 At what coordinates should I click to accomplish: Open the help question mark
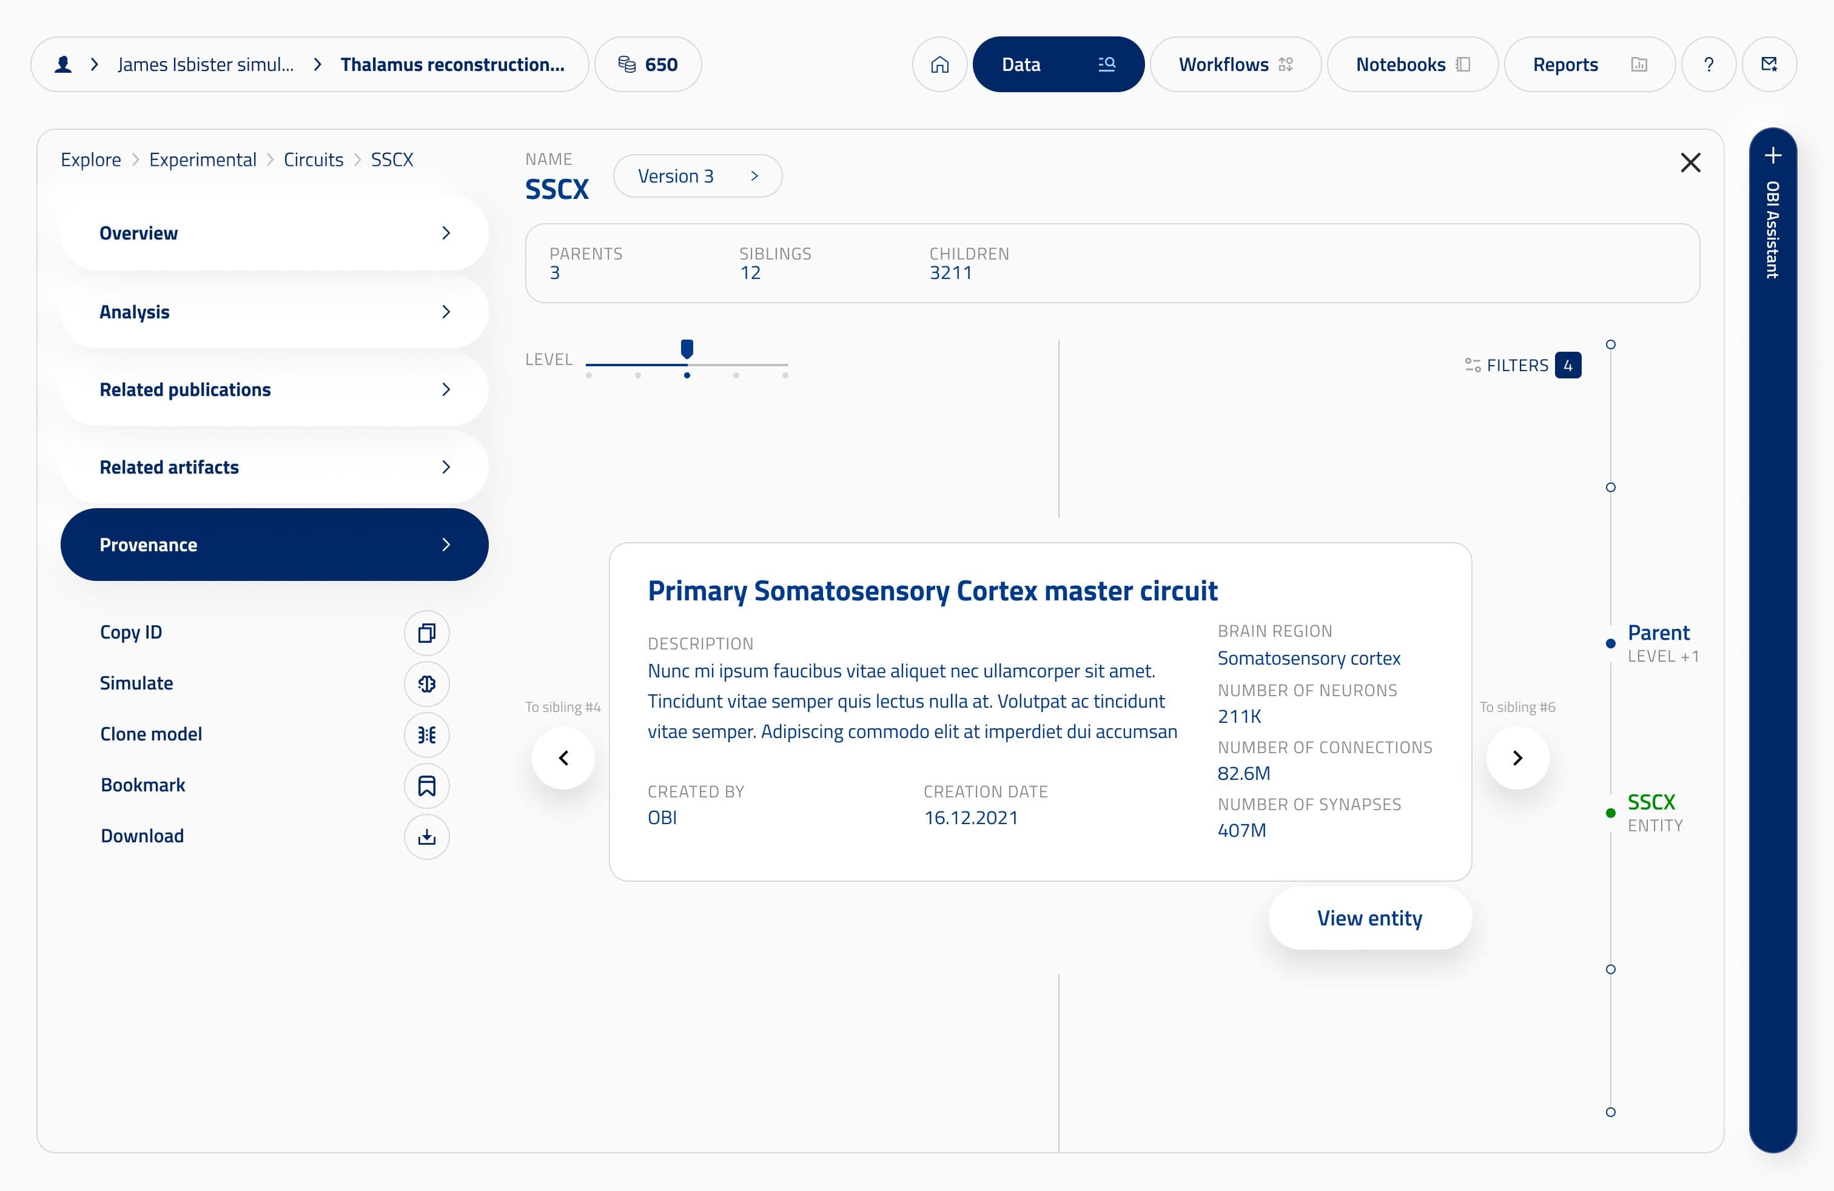pyautogui.click(x=1708, y=65)
